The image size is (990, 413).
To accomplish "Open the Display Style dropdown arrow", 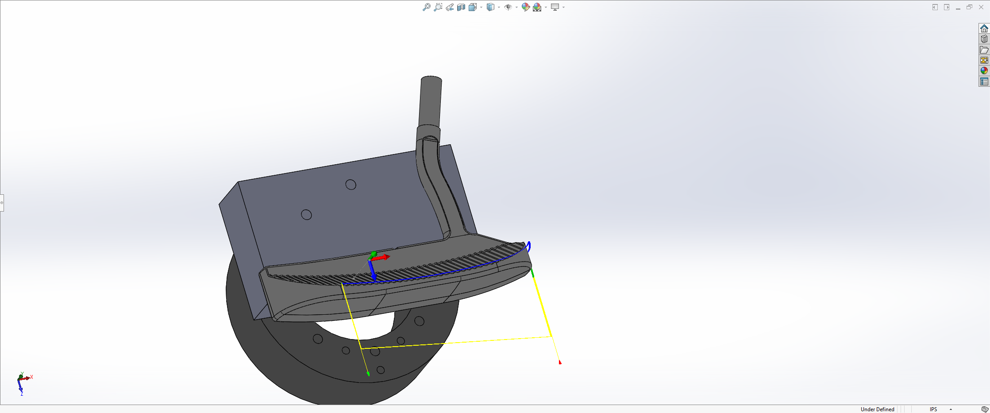I will pos(498,7).
